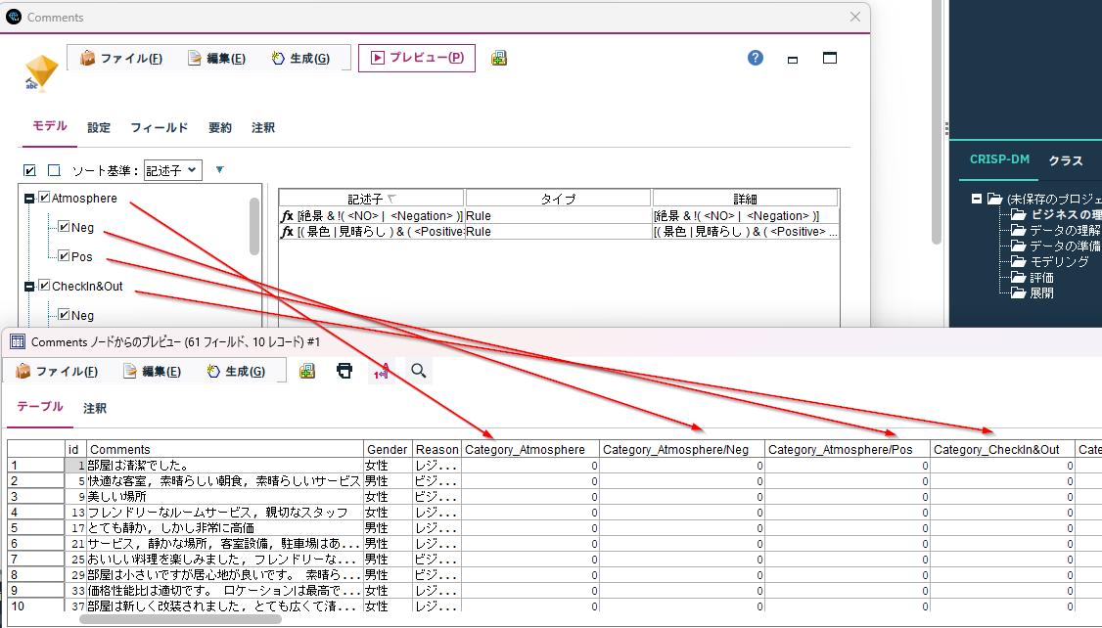Collapse the CheckIn&Out tree node
Viewport: 1102px width, 628px height.
29,287
